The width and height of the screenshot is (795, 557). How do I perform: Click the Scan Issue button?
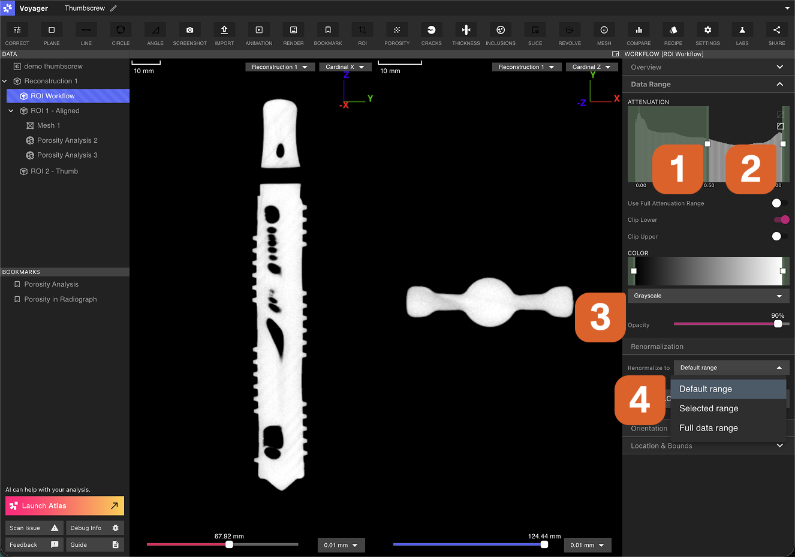point(34,528)
